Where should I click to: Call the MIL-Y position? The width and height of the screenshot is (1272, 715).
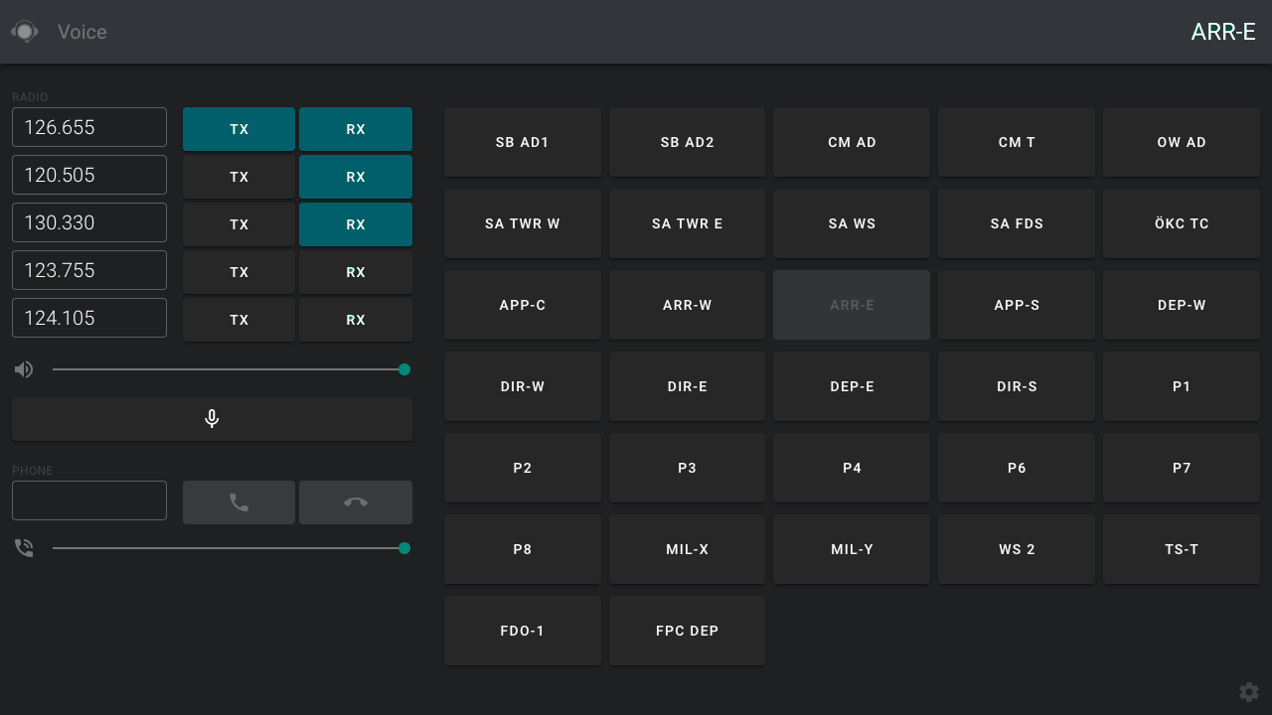(x=852, y=549)
